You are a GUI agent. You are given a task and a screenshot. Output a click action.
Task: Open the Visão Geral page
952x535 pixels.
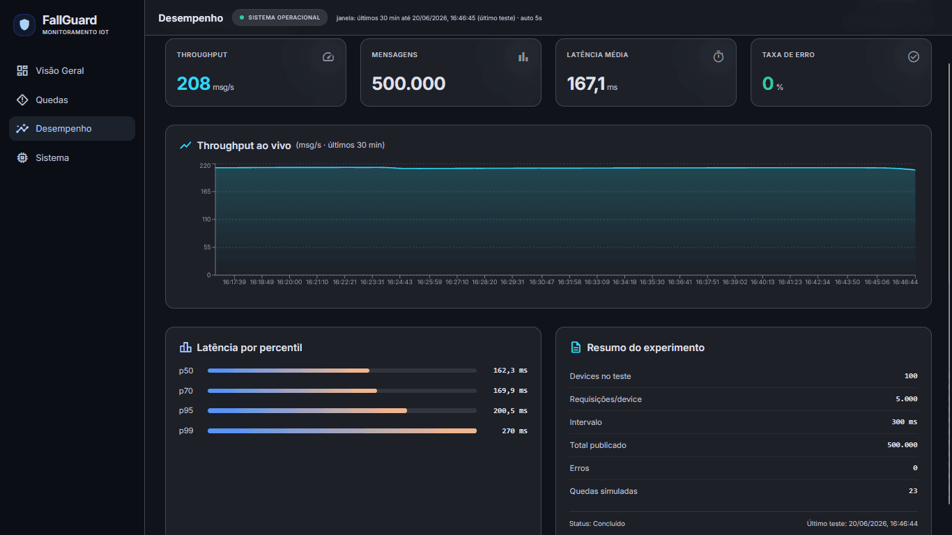click(x=72, y=70)
